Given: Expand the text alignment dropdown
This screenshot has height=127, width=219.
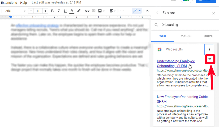Looking at the screenshot, I should click(x=113, y=11).
